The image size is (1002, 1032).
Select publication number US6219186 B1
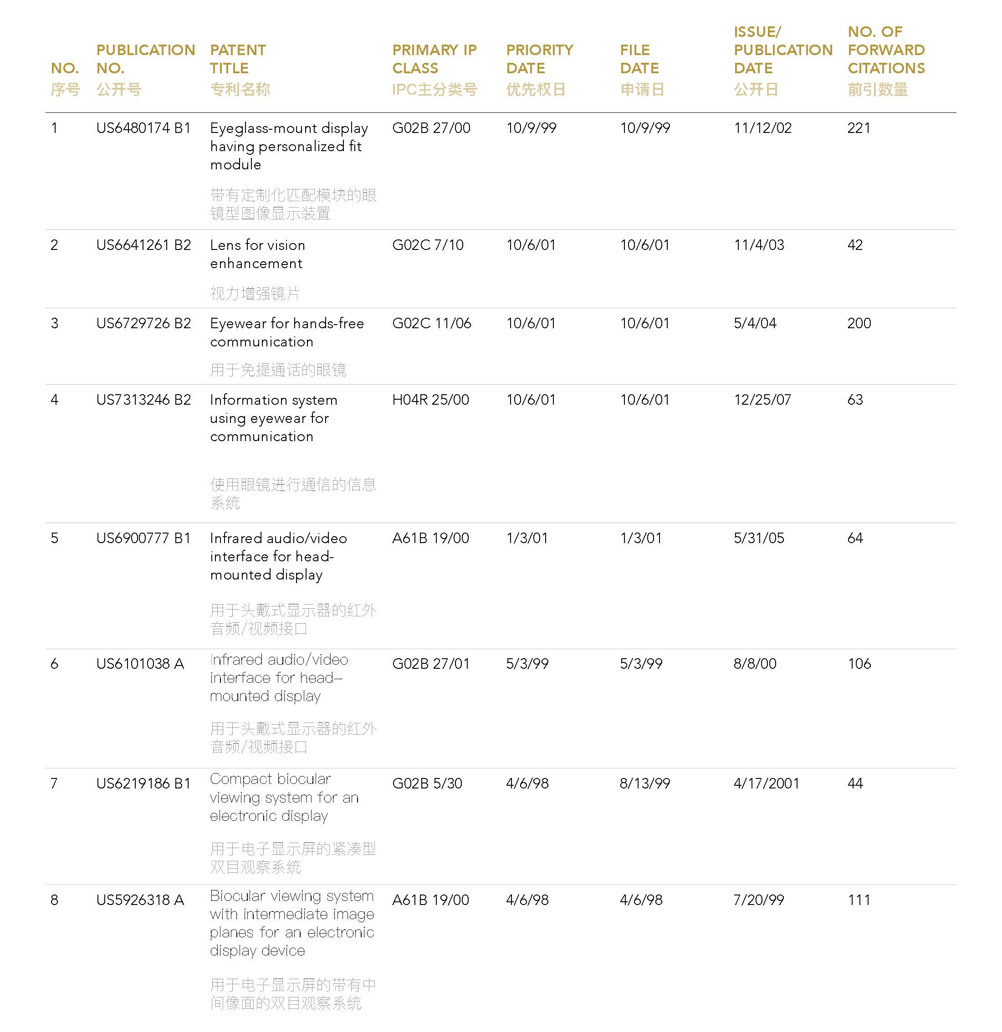143,783
